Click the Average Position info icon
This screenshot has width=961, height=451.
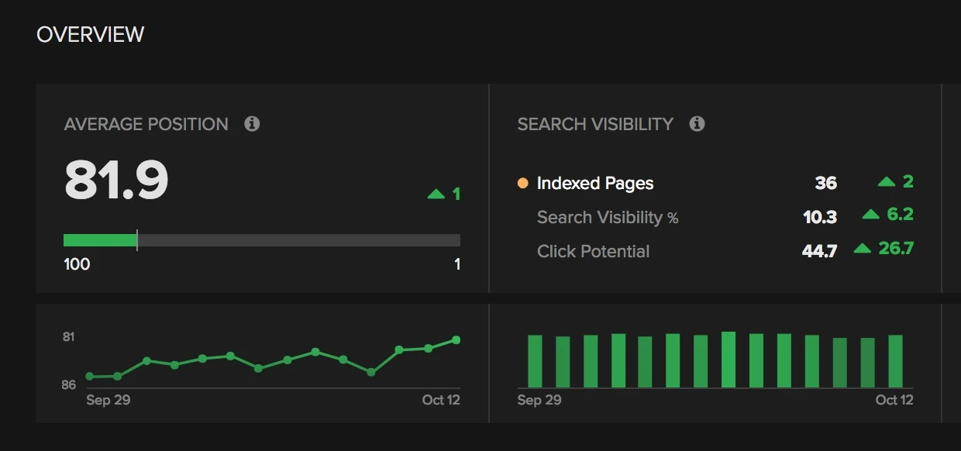(252, 124)
